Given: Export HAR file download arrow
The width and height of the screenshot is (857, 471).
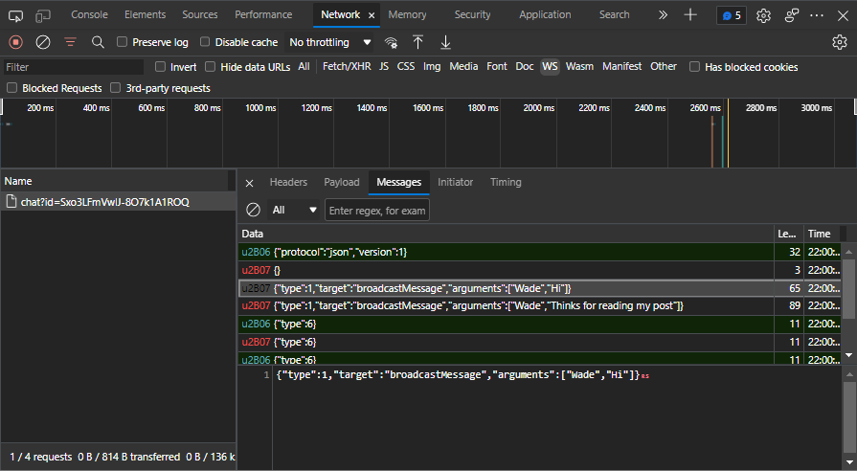Looking at the screenshot, I should pyautogui.click(x=445, y=42).
